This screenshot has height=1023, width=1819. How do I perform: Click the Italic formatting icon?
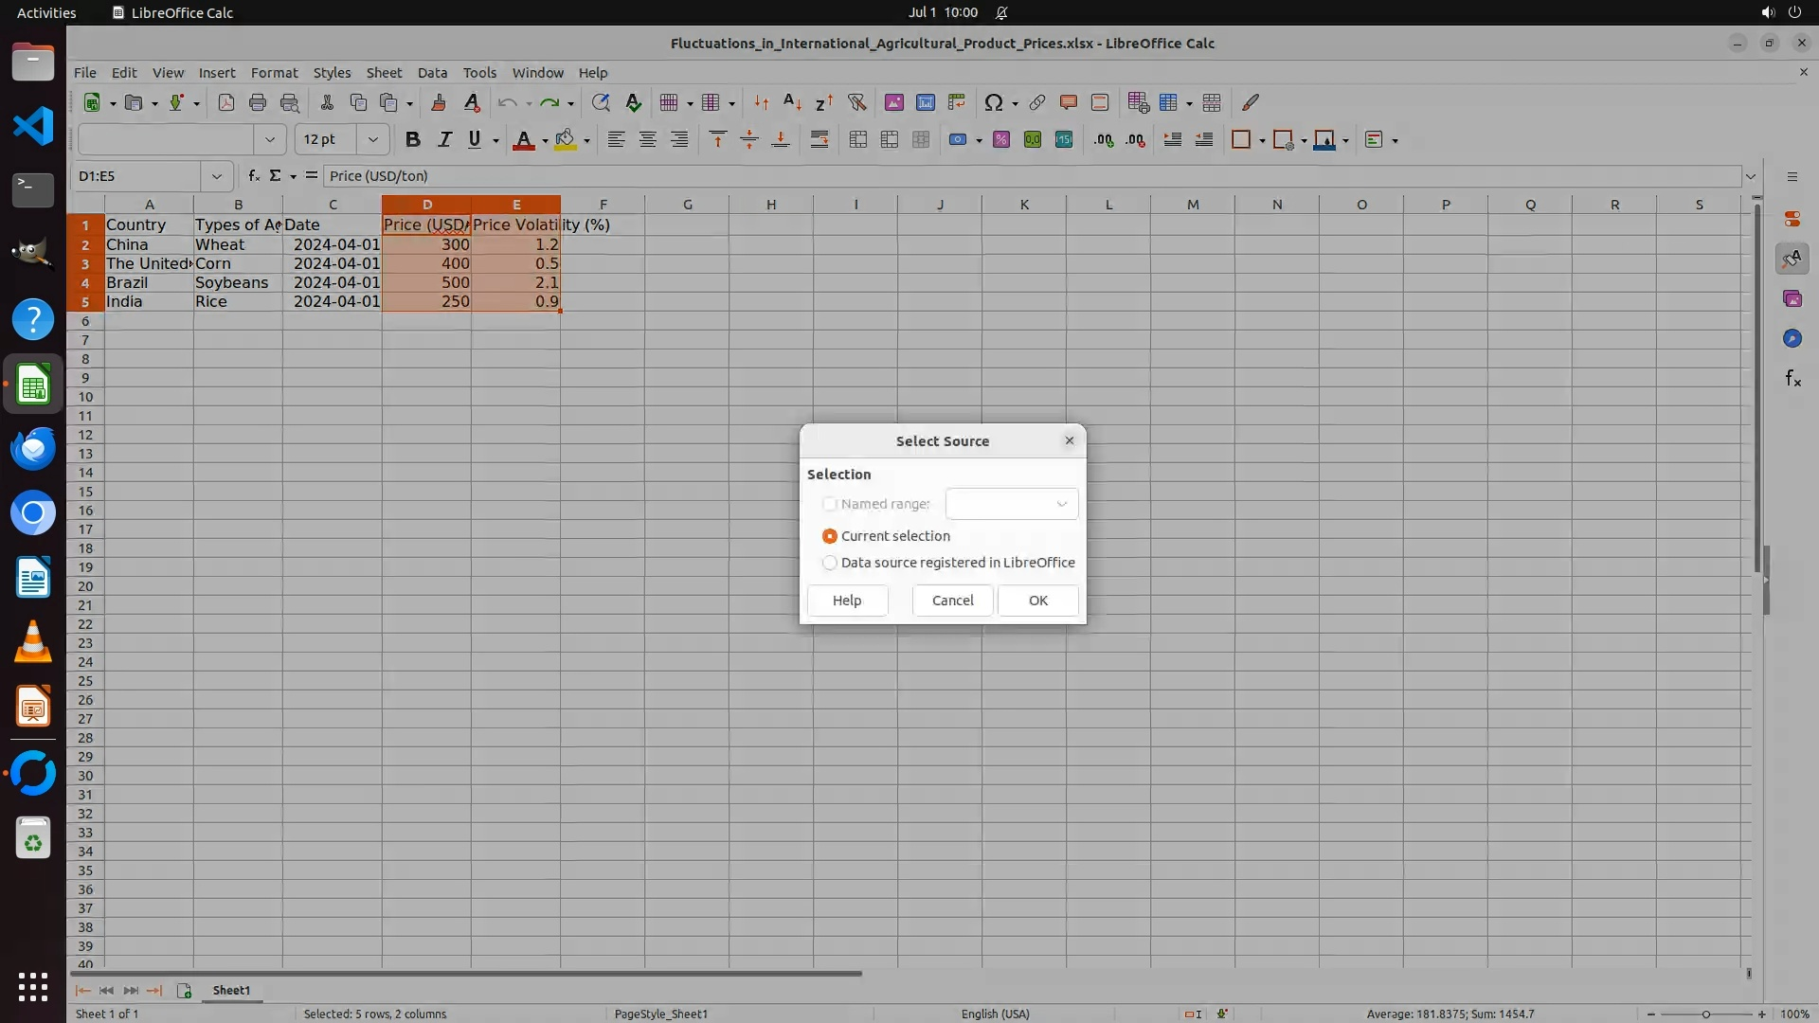click(443, 140)
